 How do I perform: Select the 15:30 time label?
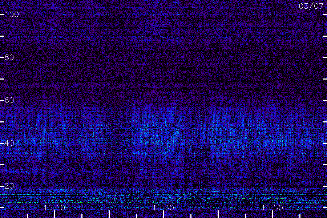(x=163, y=208)
